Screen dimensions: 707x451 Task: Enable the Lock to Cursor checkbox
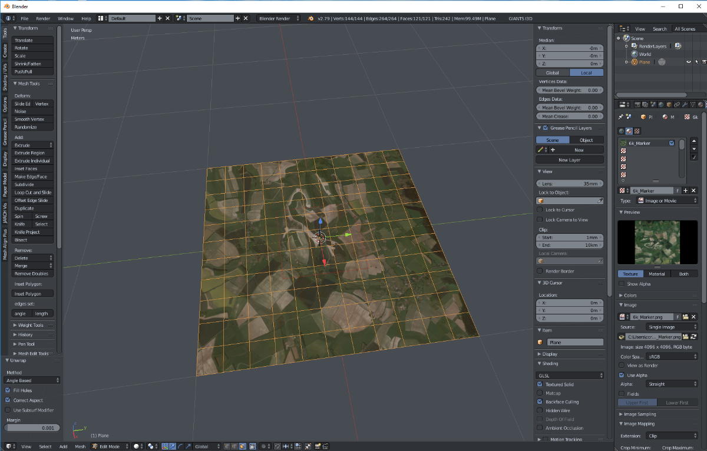[540, 210]
